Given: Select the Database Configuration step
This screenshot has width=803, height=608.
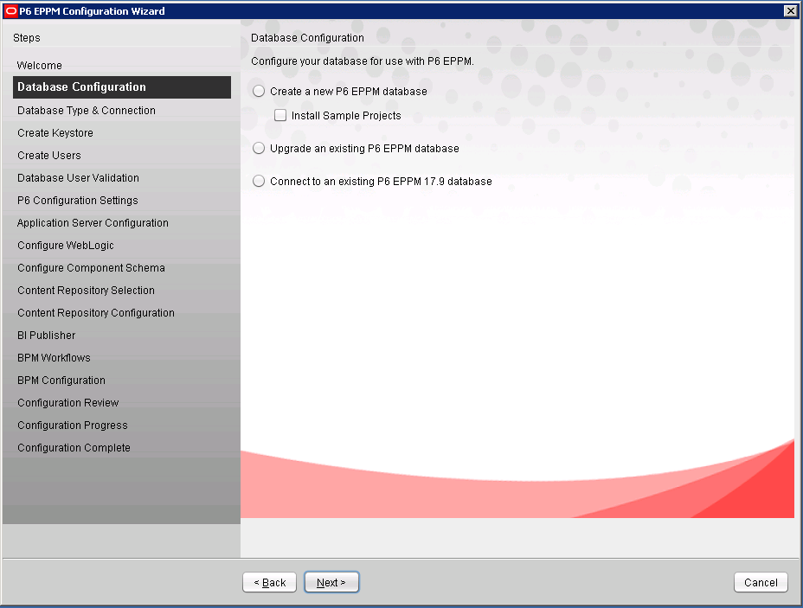Looking at the screenshot, I should 81,87.
